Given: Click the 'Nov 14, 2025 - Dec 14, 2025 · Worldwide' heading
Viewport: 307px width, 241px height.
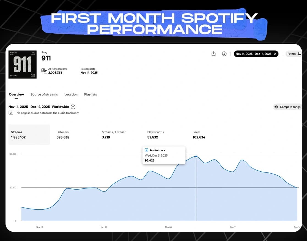Looking at the screenshot, I should pyautogui.click(x=39, y=107).
